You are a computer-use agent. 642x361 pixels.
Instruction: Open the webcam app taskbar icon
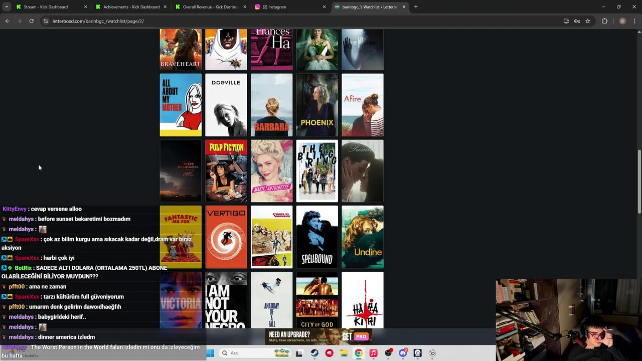[417, 353]
